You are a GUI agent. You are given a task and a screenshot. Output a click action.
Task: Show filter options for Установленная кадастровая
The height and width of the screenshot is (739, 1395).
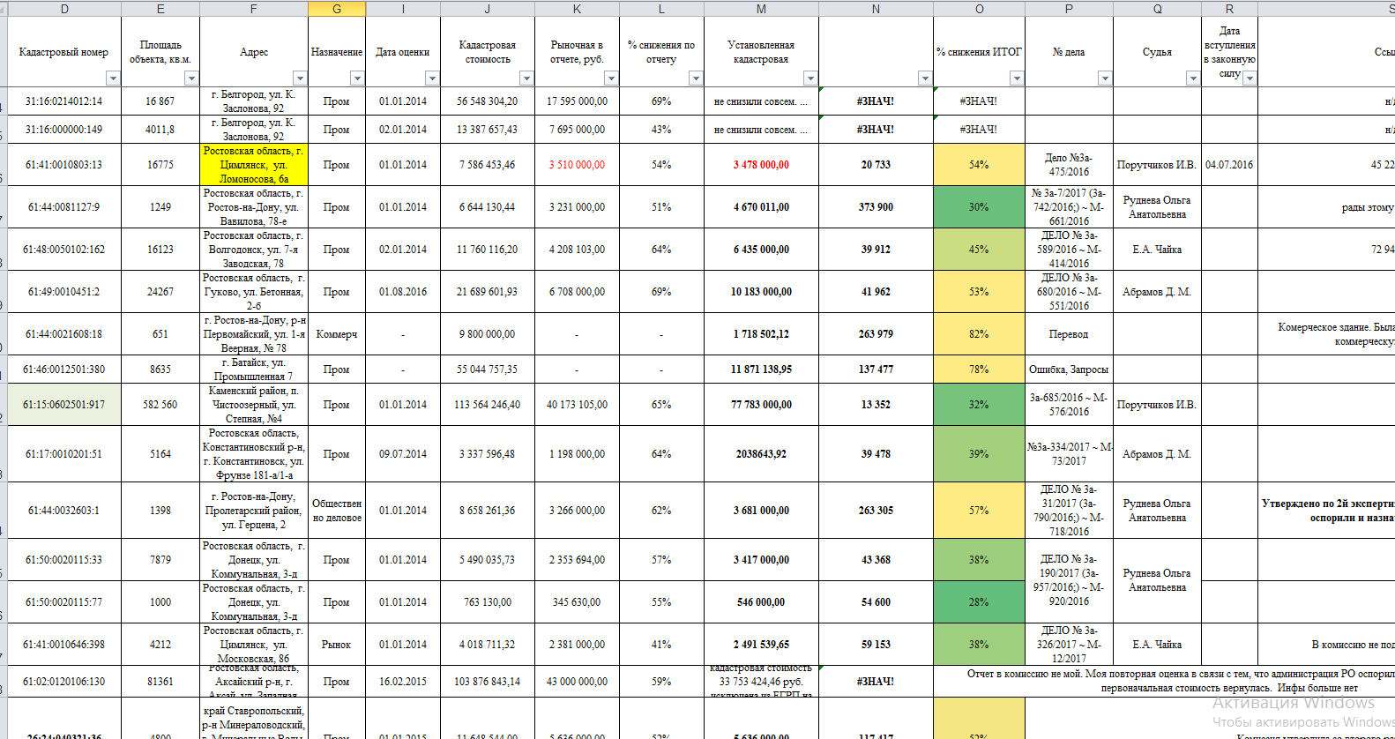pos(810,78)
